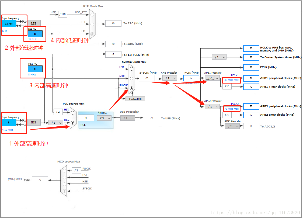Click the gray LSE oscillator block

(33, 23)
